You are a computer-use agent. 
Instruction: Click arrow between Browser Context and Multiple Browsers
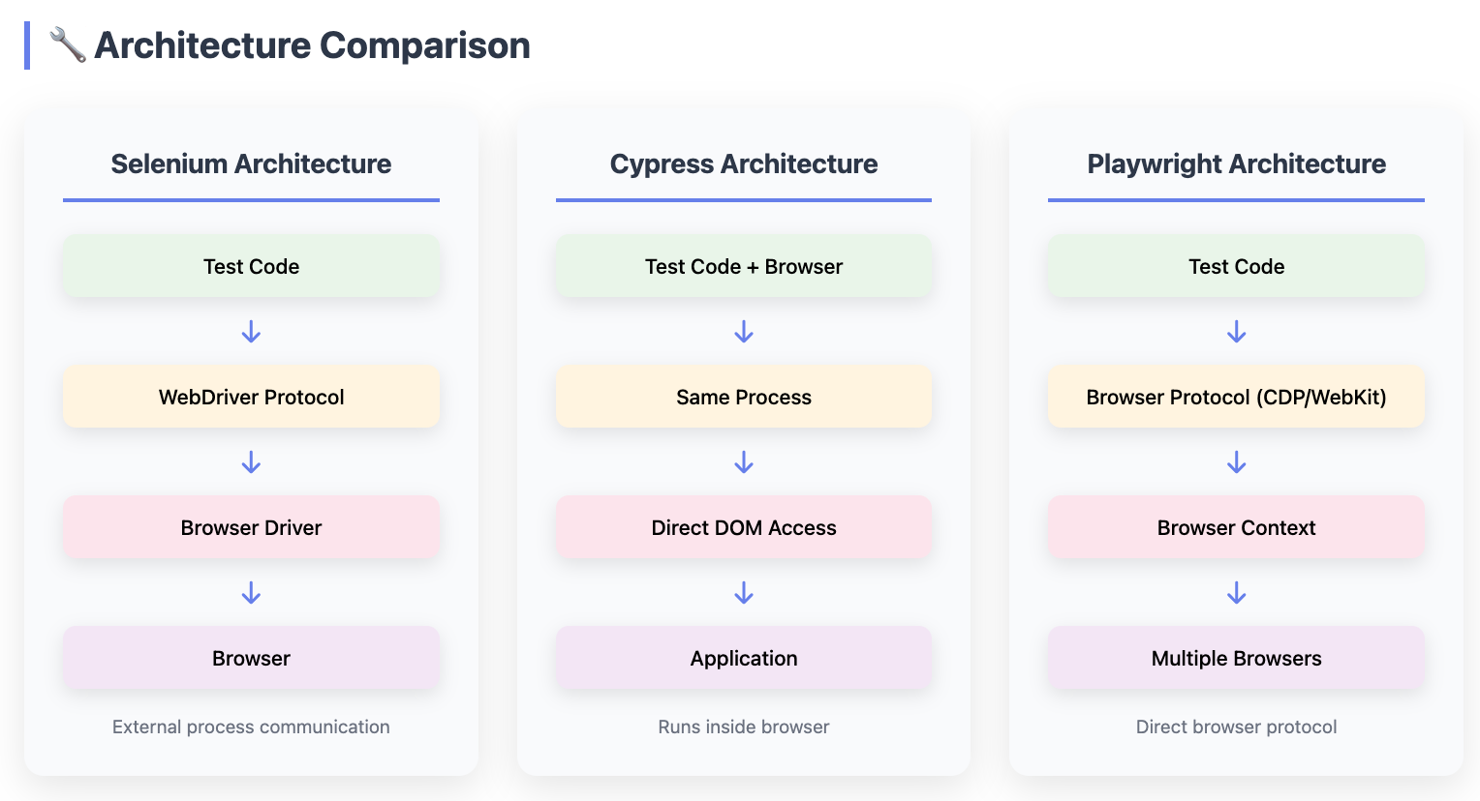1236,593
